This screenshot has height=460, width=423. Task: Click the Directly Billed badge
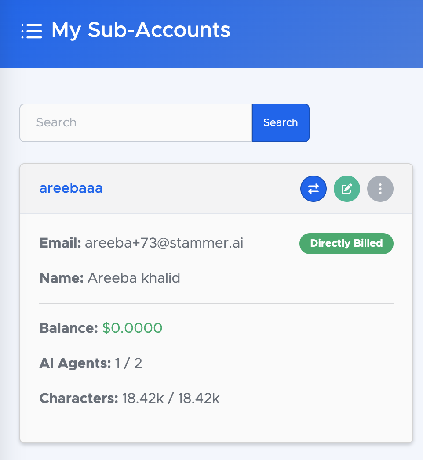pos(346,244)
